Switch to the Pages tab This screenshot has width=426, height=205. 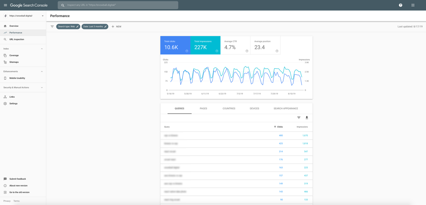203,108
